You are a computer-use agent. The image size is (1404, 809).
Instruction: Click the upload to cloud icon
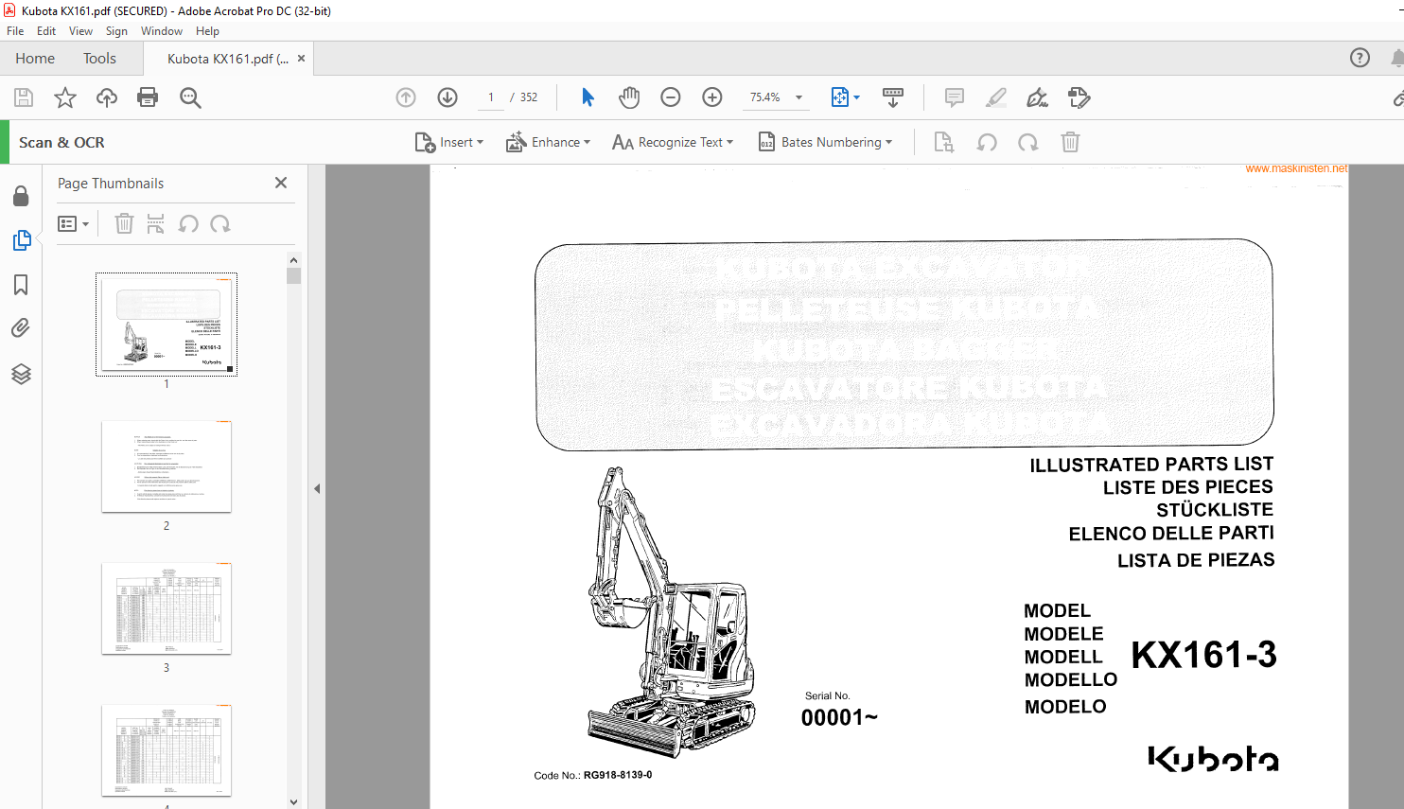[x=107, y=97]
